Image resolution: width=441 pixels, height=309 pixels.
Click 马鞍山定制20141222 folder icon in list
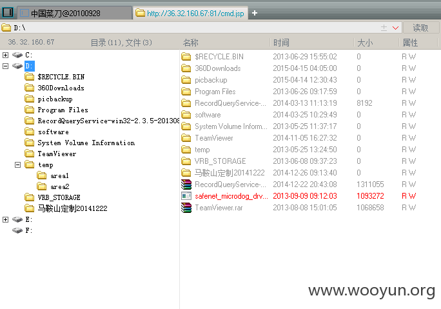click(x=186, y=172)
